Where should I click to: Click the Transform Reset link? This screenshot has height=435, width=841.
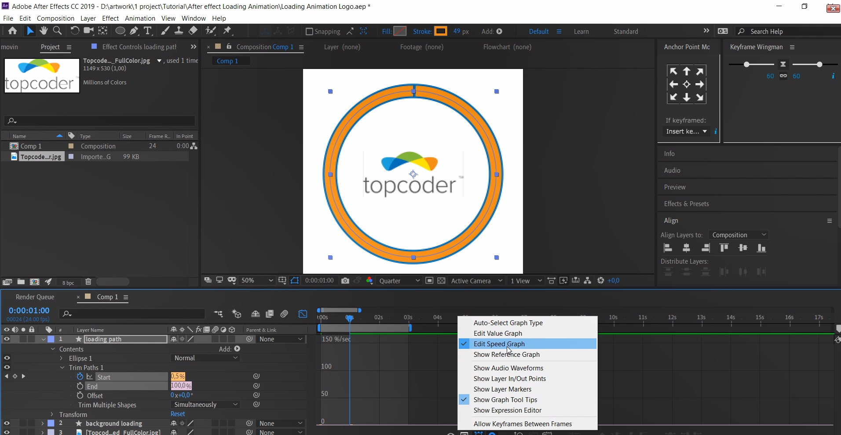[178, 414]
